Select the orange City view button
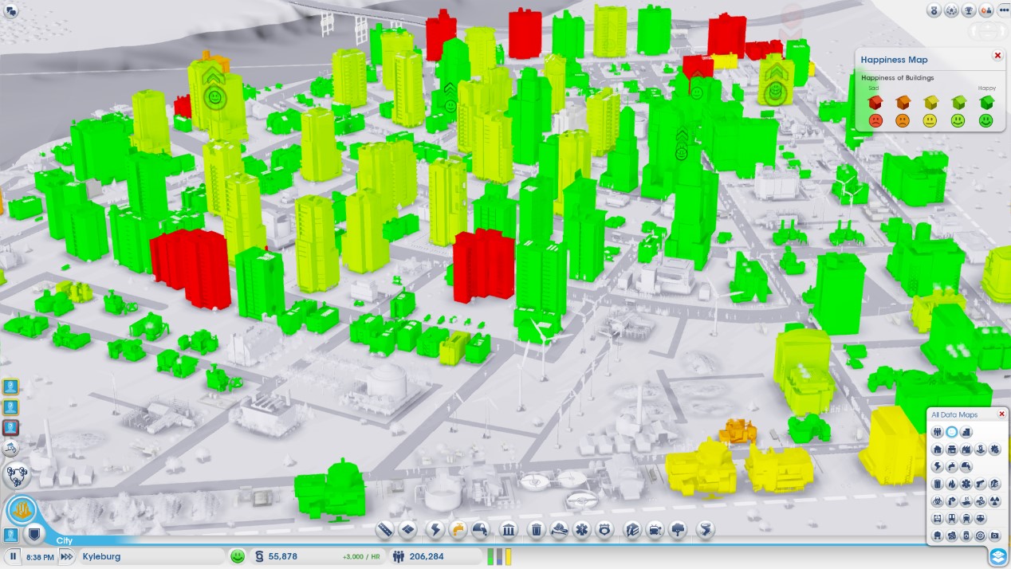 (x=22, y=510)
